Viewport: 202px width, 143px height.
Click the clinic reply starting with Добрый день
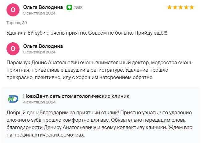click(99, 124)
